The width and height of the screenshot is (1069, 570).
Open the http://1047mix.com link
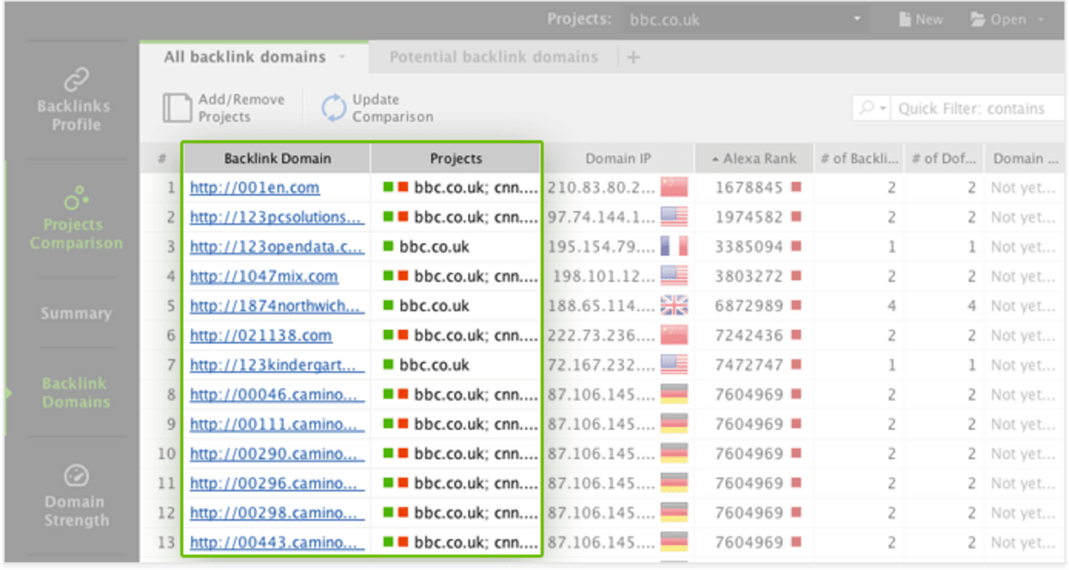[x=264, y=277]
